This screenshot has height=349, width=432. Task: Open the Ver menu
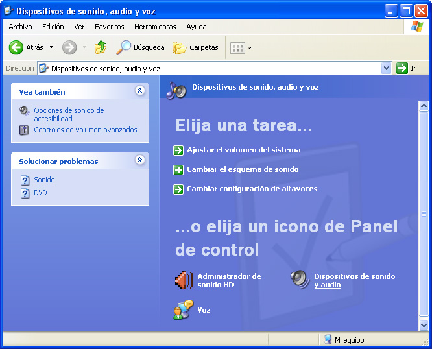pos(79,27)
